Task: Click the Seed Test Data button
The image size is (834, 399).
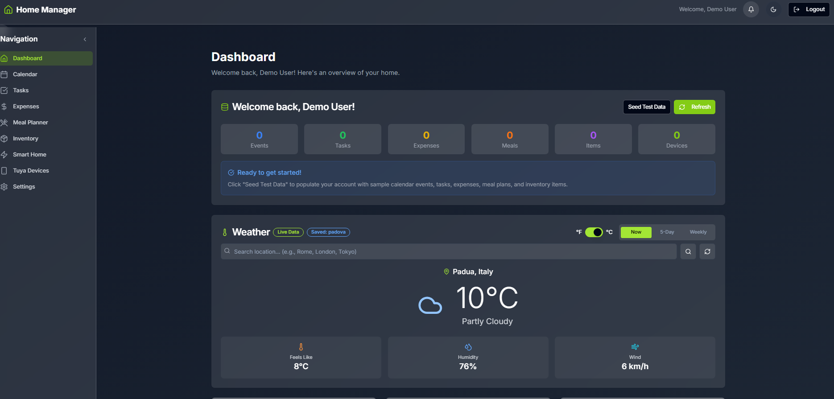Action: pos(646,107)
